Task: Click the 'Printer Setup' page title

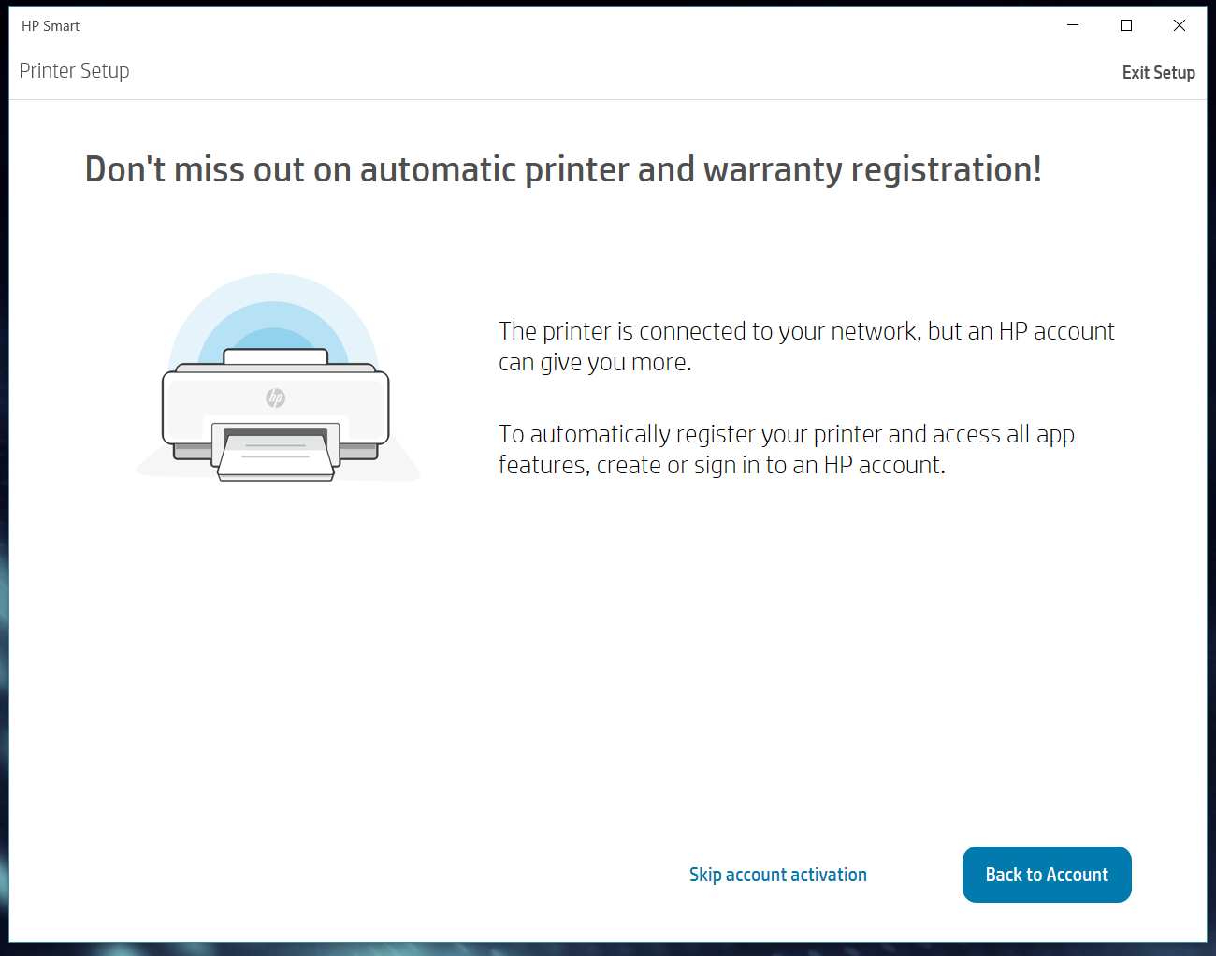Action: click(74, 71)
